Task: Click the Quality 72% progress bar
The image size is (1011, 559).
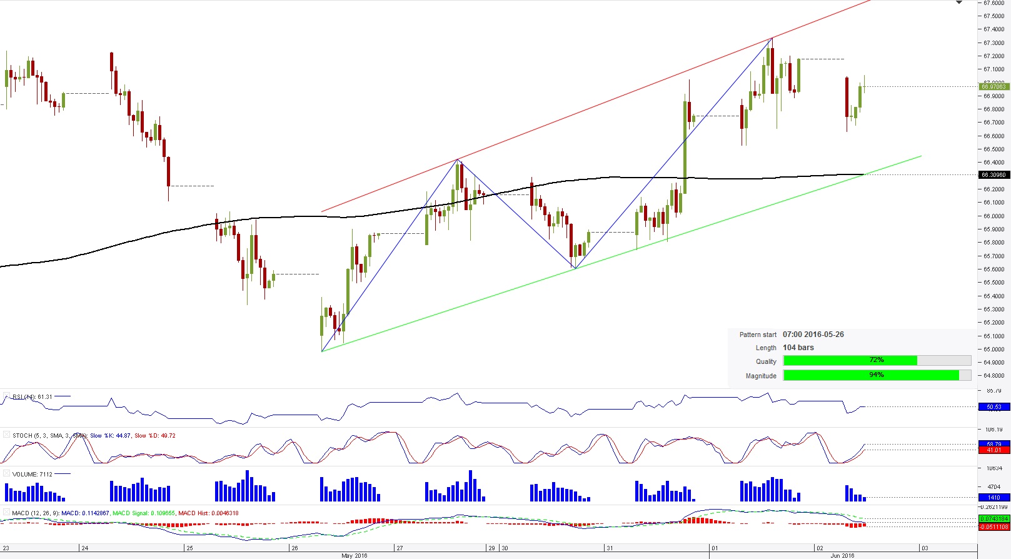Action: click(x=877, y=360)
